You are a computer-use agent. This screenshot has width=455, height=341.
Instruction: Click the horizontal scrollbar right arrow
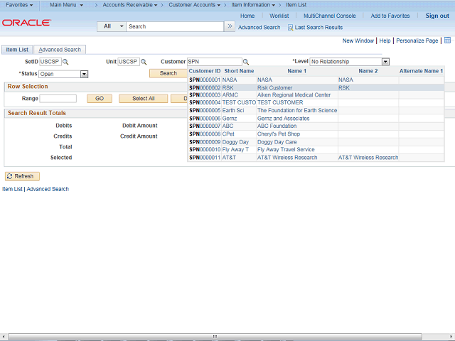451,337
